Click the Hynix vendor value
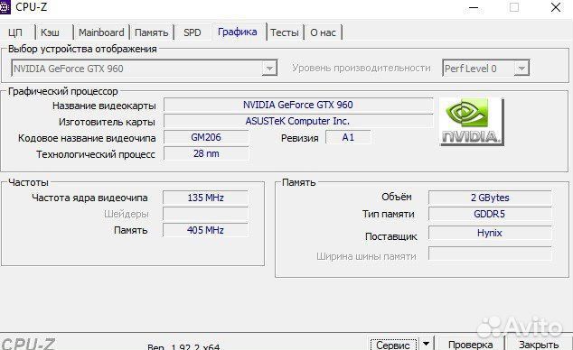Screen dimensions: 573x350 coord(490,233)
